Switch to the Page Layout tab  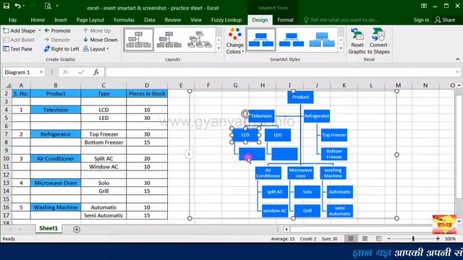click(90, 20)
